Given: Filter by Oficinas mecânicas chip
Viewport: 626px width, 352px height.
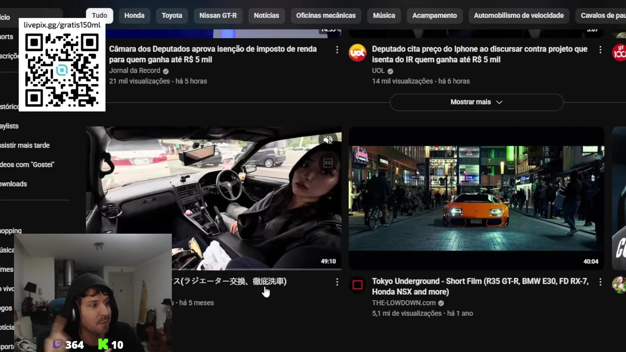Looking at the screenshot, I should (x=326, y=16).
